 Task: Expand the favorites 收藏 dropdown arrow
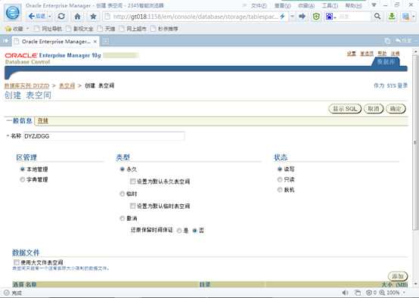[27, 29]
